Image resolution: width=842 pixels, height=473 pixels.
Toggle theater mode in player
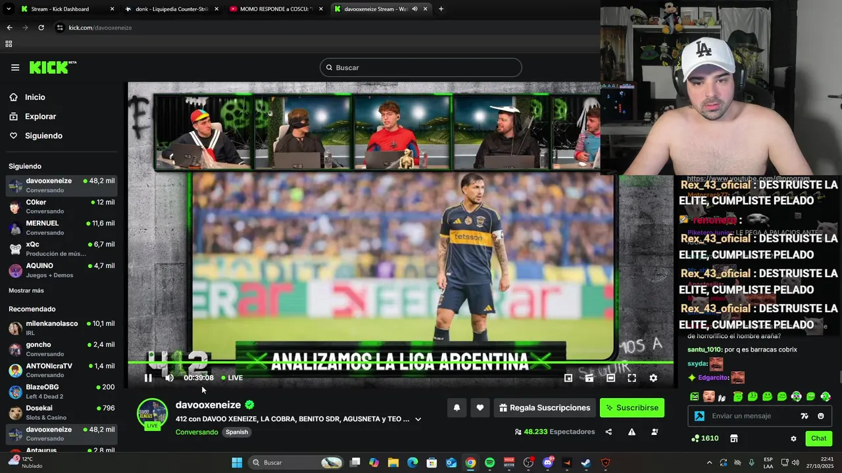pyautogui.click(x=610, y=378)
